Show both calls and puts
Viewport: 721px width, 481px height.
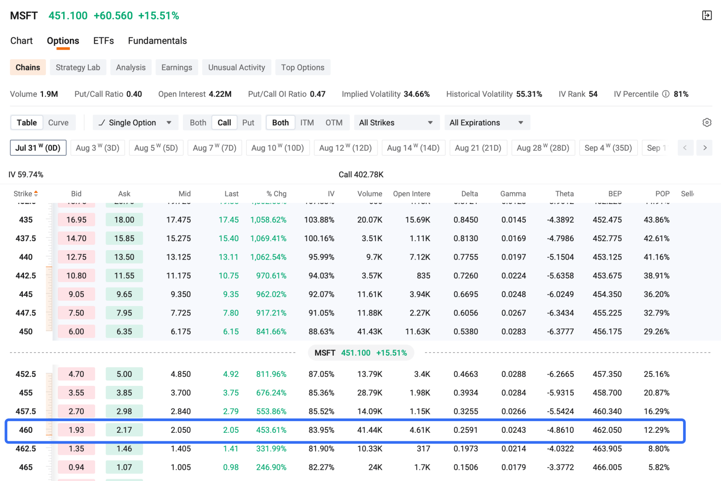click(198, 123)
